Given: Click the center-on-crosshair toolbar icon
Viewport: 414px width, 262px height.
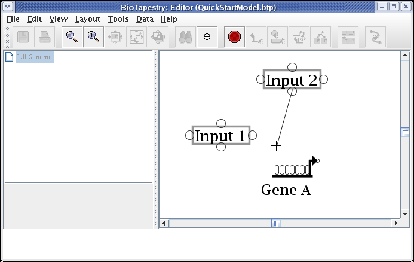Looking at the screenshot, I should [x=207, y=37].
